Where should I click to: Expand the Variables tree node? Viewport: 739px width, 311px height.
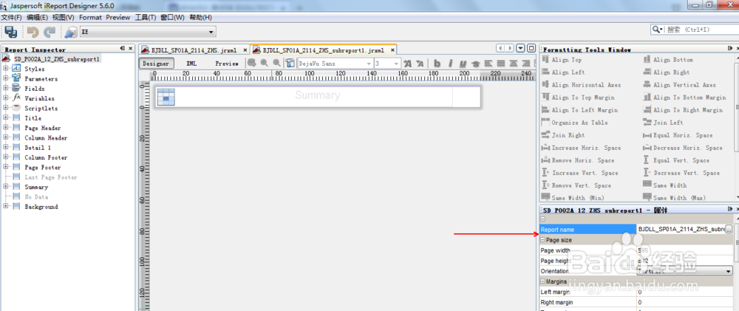coord(6,98)
